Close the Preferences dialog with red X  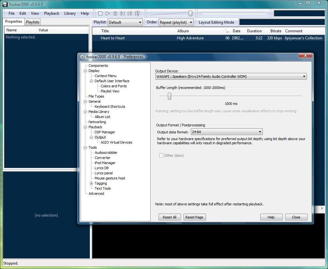[x=305, y=55]
